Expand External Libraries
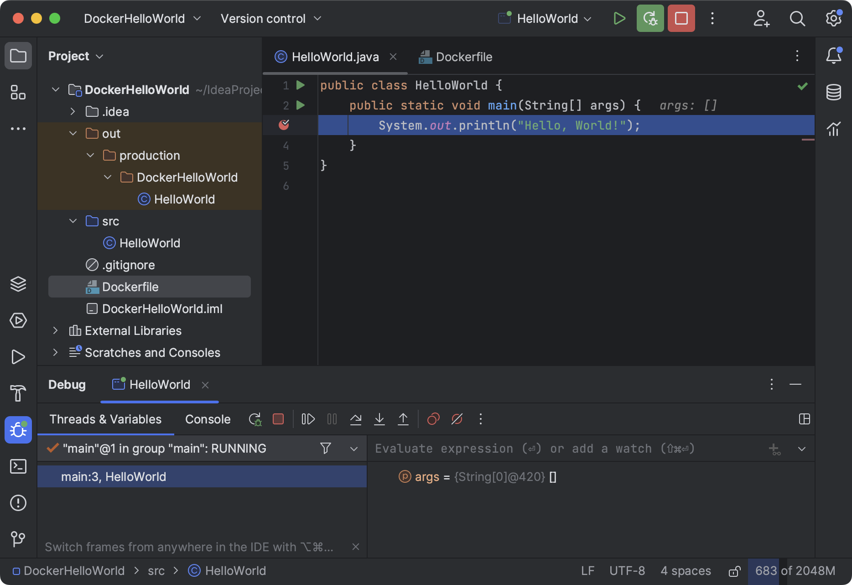The image size is (852, 585). pyautogui.click(x=55, y=330)
